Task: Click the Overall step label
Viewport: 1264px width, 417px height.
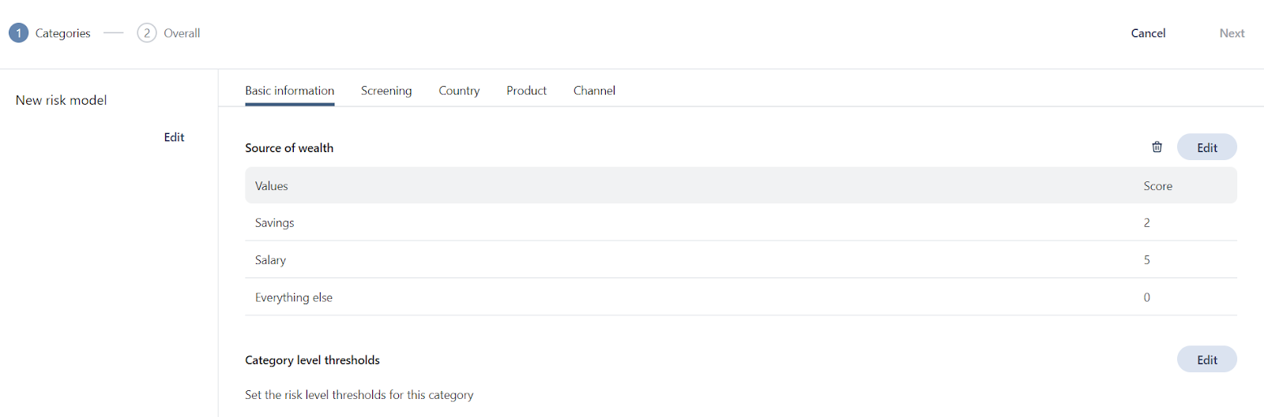Action: point(182,33)
